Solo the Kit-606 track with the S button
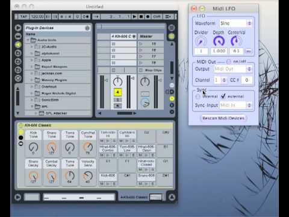Viewport: 289px width, 217px height. pos(117,100)
